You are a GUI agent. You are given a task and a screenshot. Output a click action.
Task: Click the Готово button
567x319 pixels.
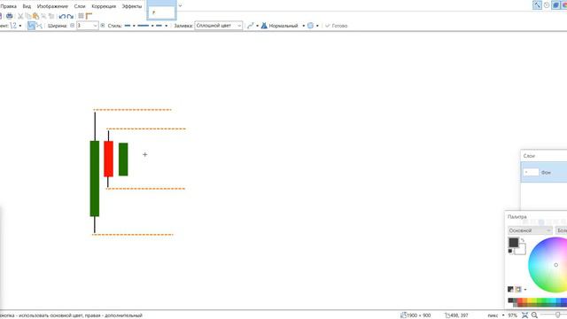tap(337, 26)
